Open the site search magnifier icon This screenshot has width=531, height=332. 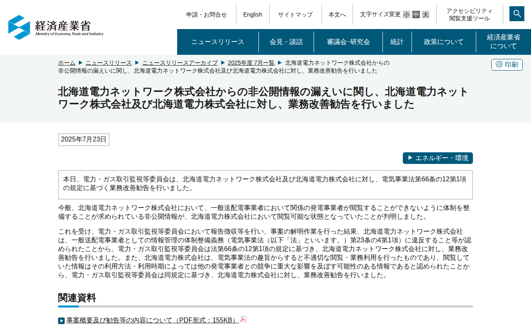[517, 14]
